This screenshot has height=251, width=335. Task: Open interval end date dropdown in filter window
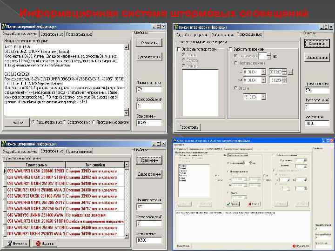pyautogui.click(x=263, y=80)
